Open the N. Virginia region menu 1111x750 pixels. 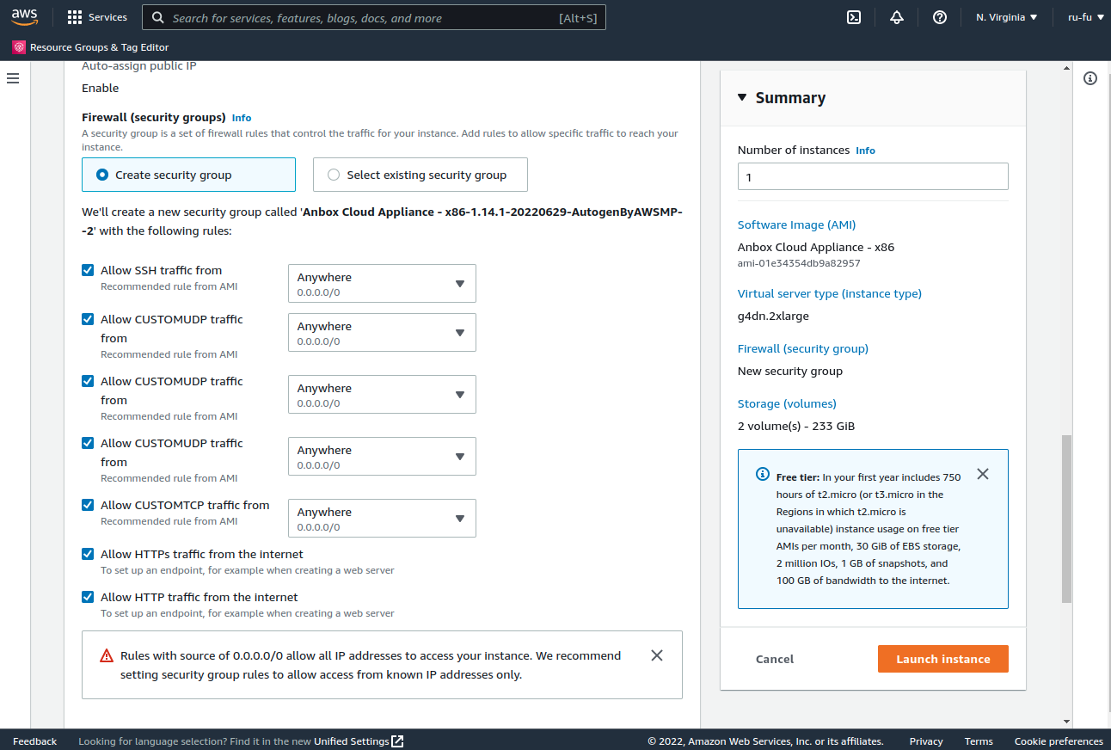(x=1006, y=17)
